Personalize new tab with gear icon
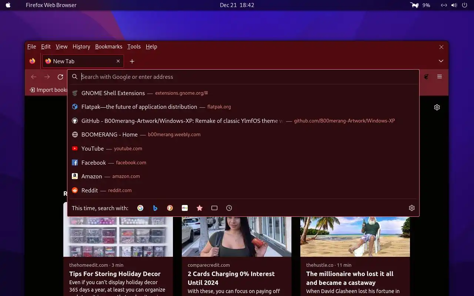Screen dimensions: 474x296 437,107
